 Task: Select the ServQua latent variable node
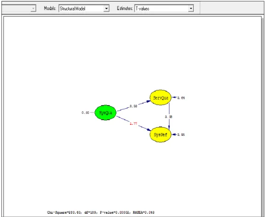tap(161, 98)
